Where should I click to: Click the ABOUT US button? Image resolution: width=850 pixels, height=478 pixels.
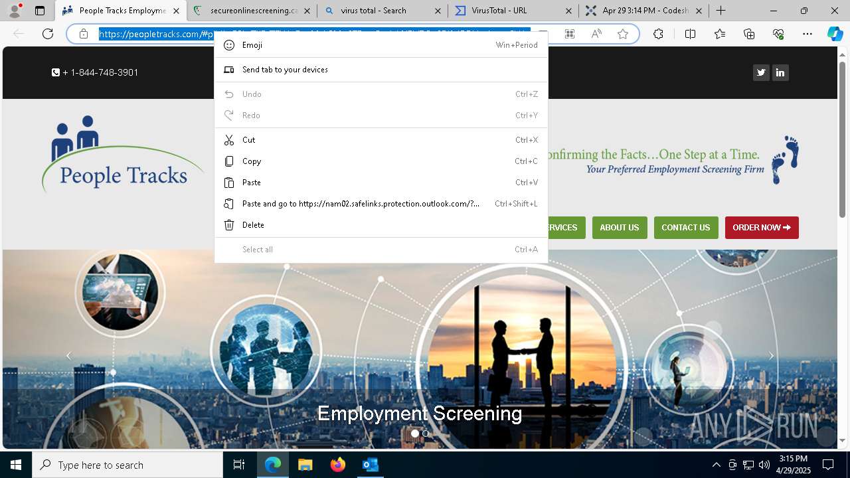tap(620, 228)
